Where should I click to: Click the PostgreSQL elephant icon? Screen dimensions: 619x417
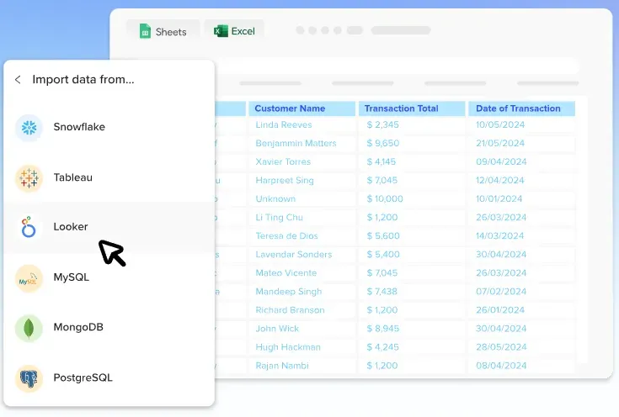29,378
